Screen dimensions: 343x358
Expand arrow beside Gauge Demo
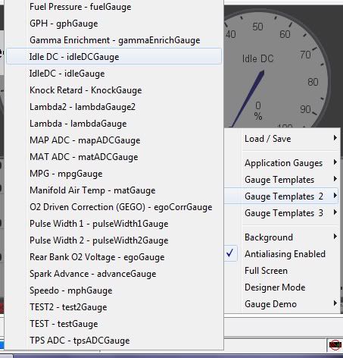(x=335, y=303)
